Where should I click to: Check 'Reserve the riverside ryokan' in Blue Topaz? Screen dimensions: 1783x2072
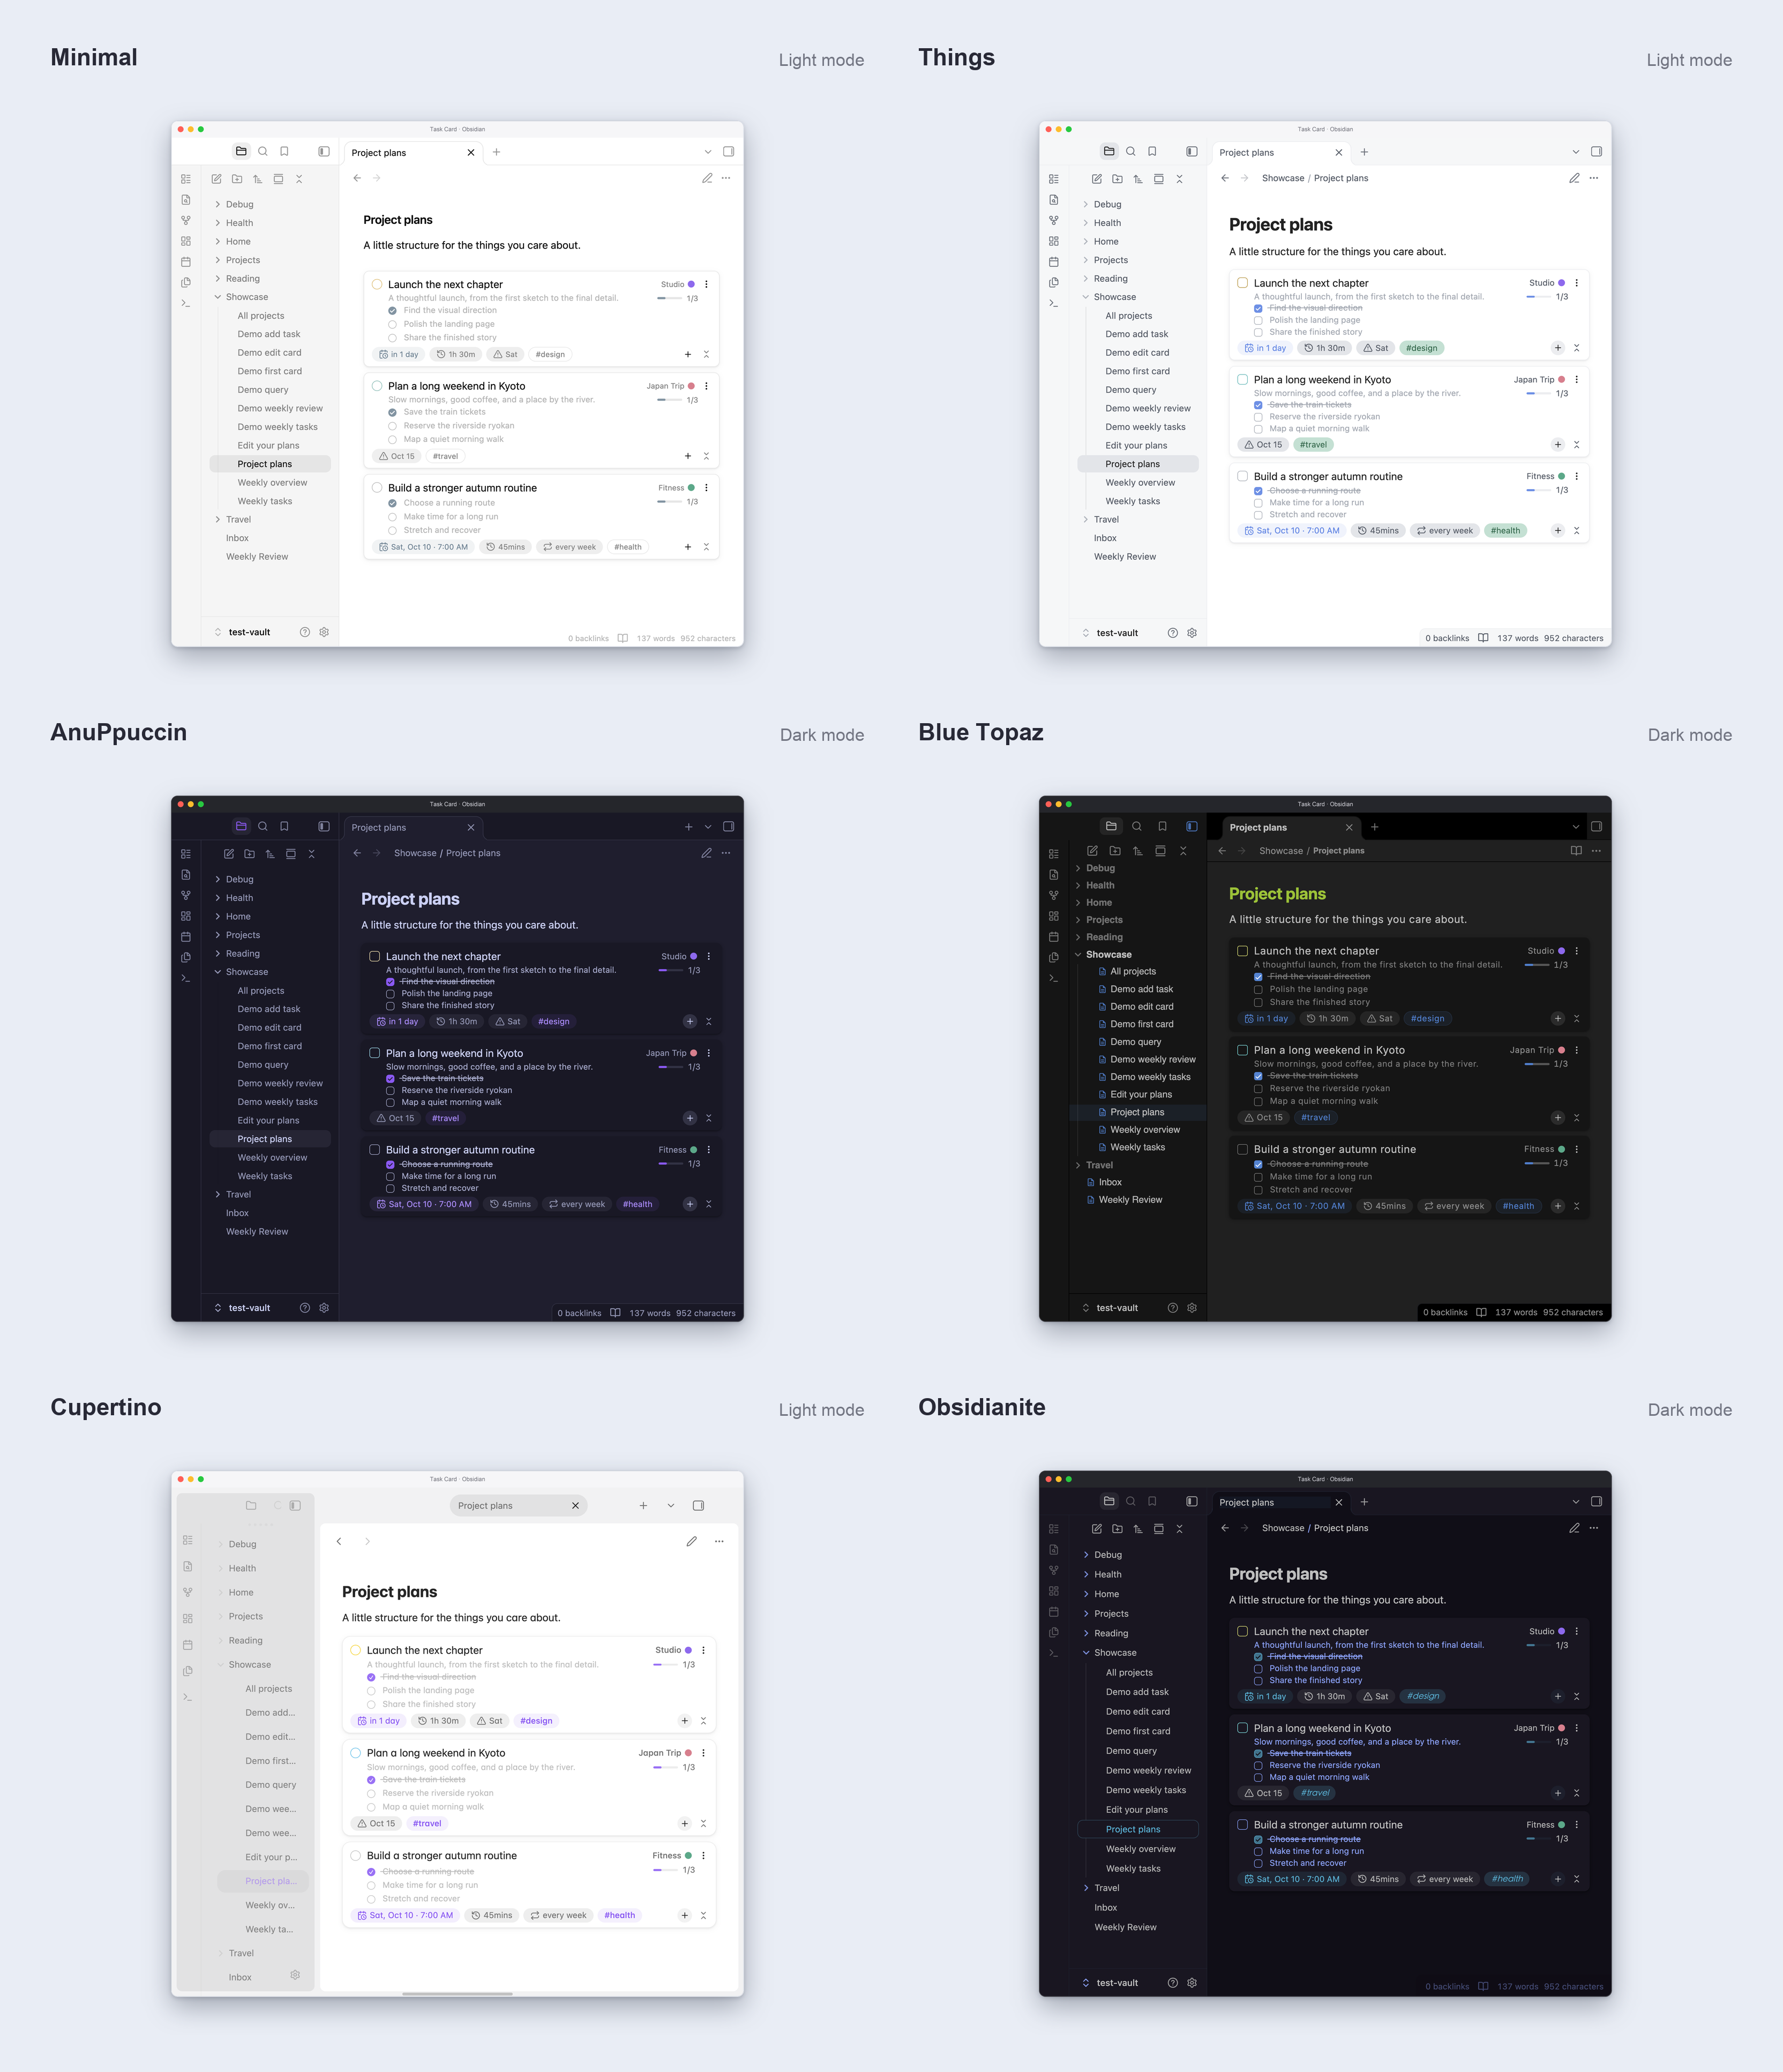click(x=1258, y=1089)
